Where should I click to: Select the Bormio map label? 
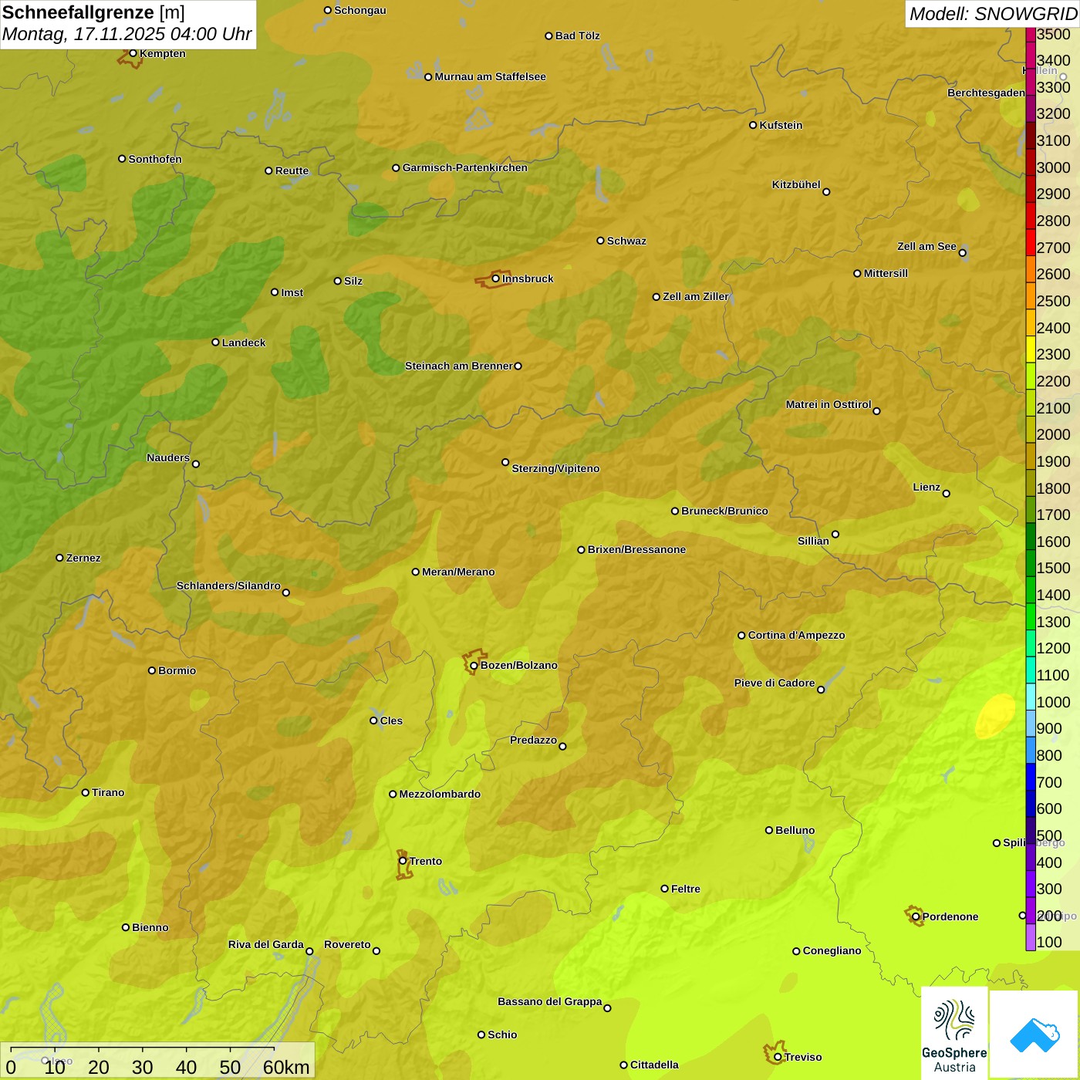click(177, 670)
